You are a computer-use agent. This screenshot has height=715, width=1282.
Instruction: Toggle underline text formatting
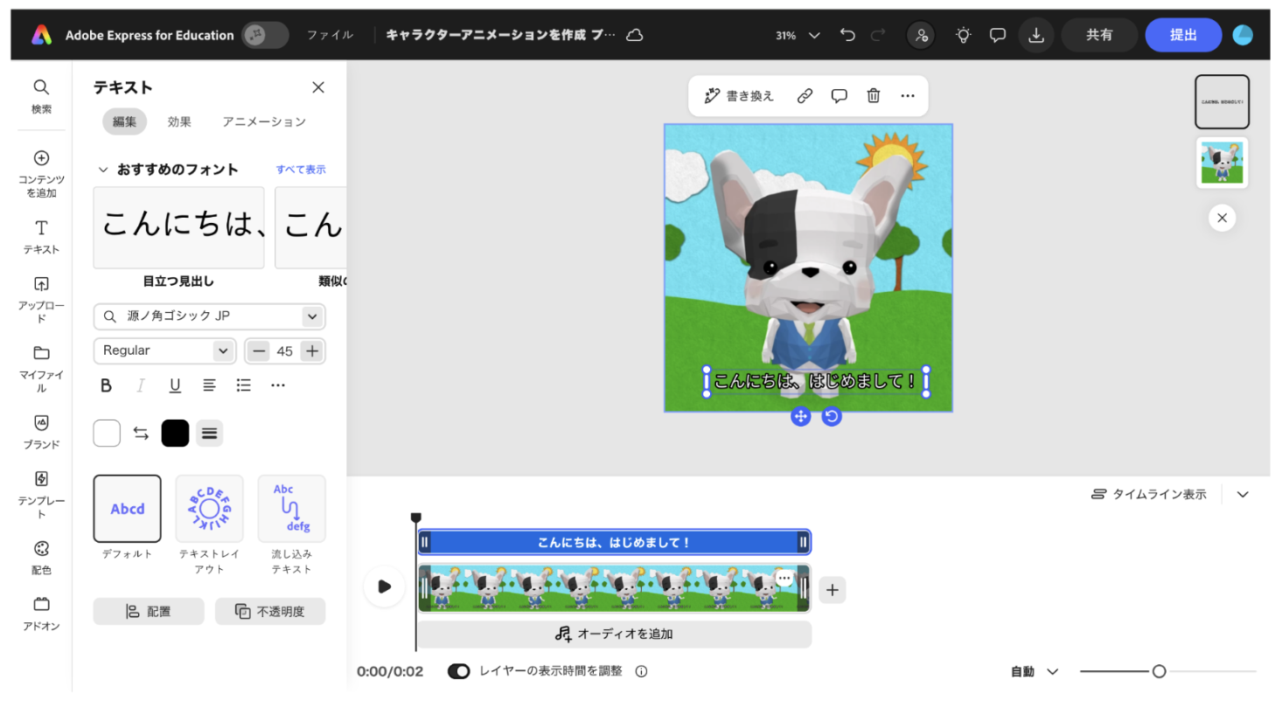pos(175,385)
